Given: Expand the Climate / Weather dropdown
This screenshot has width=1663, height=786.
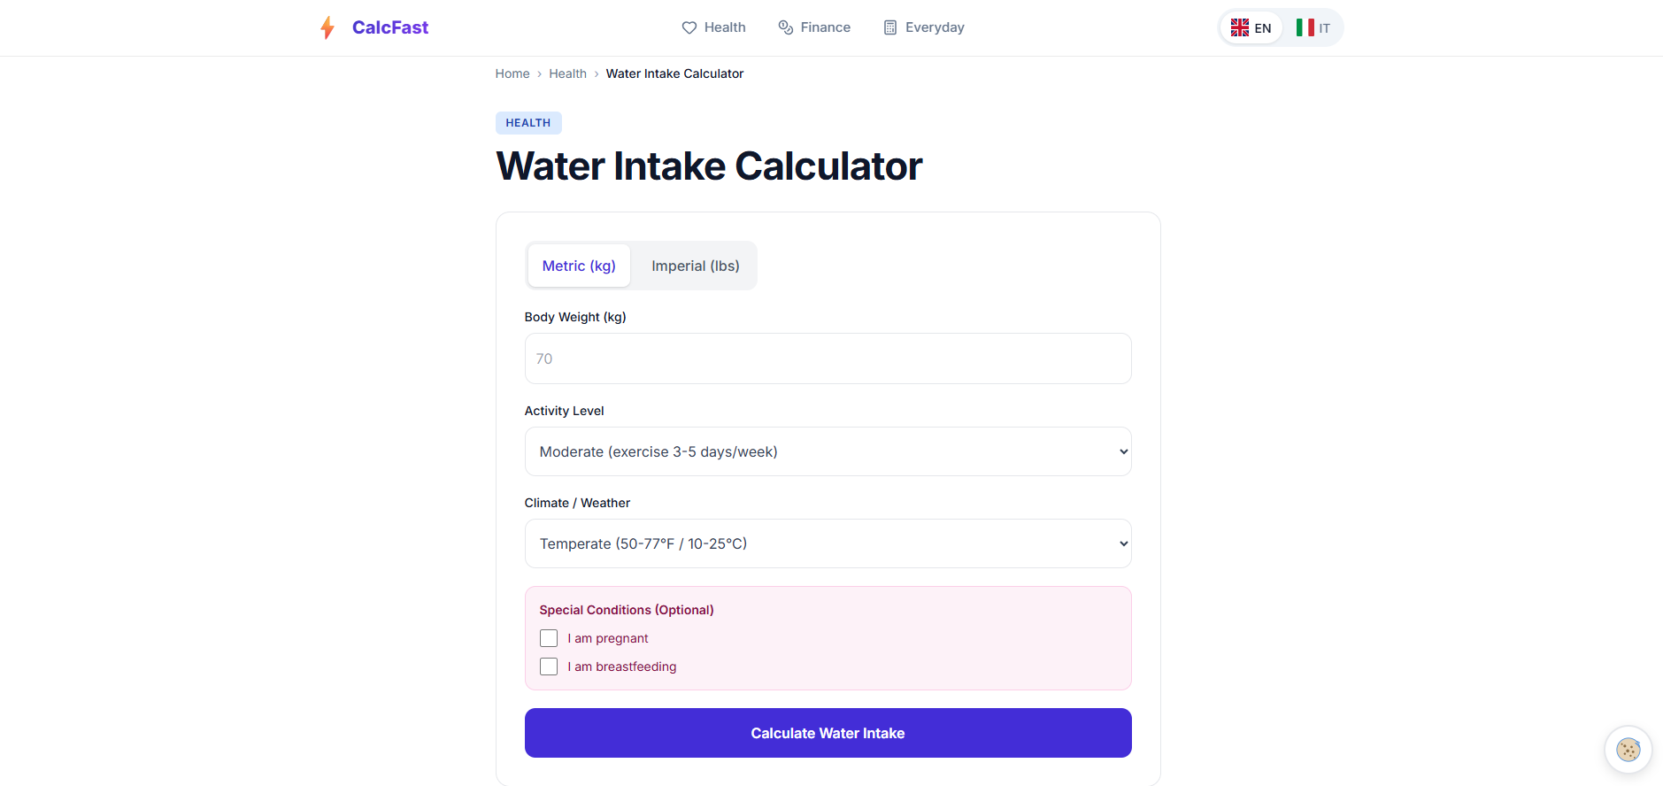Looking at the screenshot, I should point(828,543).
